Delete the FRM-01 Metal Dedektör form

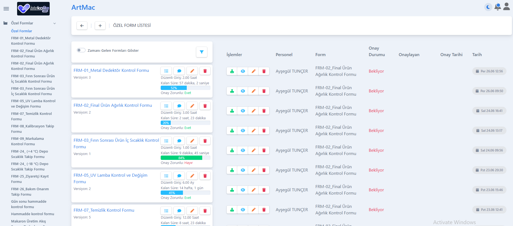pos(205,71)
